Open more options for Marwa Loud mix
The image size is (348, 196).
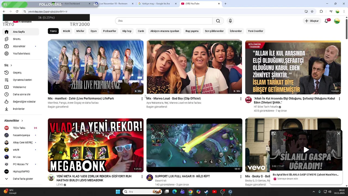pos(241,99)
